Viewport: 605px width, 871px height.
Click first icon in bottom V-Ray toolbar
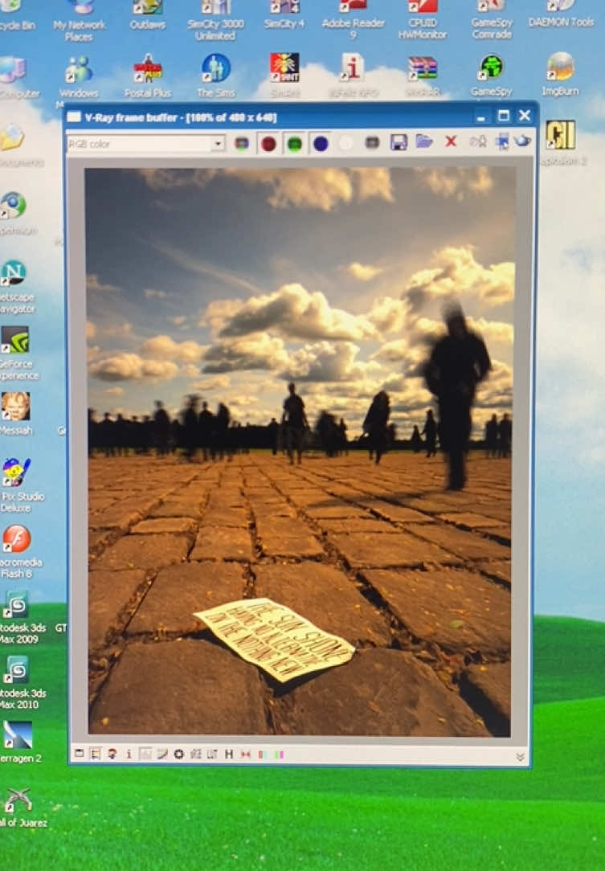79,753
